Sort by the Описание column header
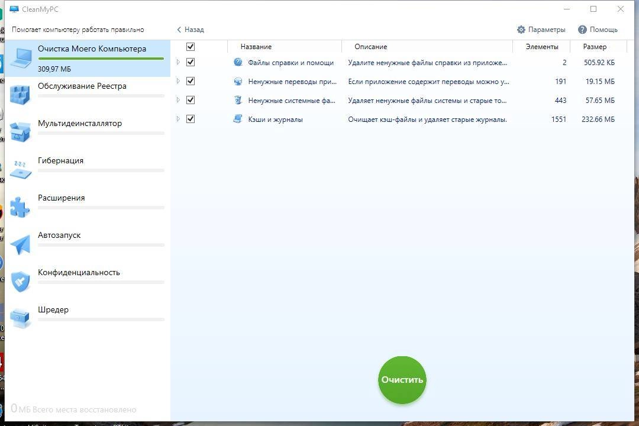 click(x=427, y=47)
